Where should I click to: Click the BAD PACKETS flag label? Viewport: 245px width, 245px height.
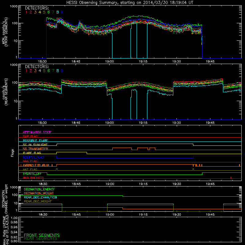(33, 178)
